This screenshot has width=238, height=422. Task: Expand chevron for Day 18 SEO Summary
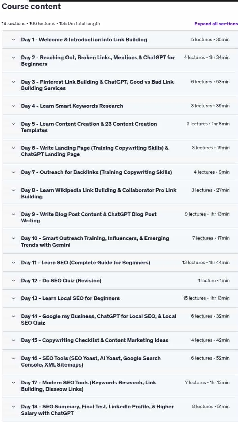click(14, 406)
